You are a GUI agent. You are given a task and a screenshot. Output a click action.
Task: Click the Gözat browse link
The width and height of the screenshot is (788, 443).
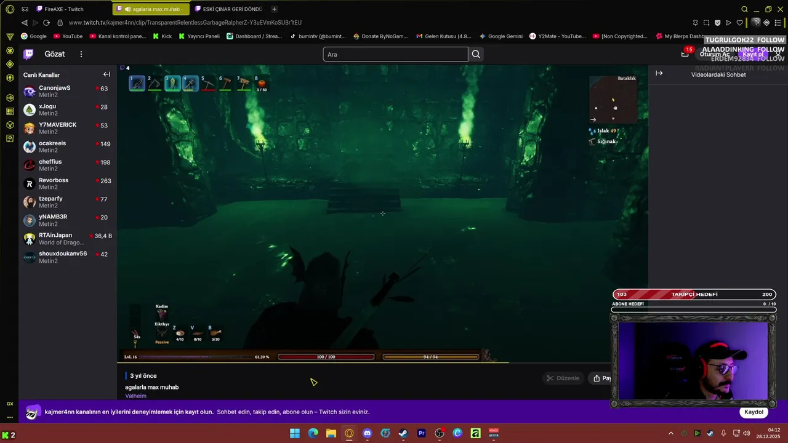point(55,54)
